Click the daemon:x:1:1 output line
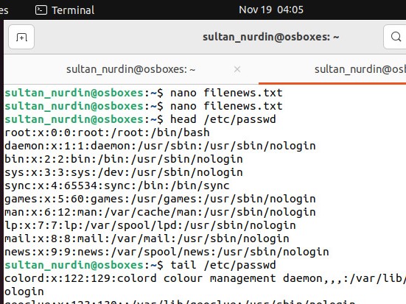This screenshot has width=406, height=304. [160, 146]
